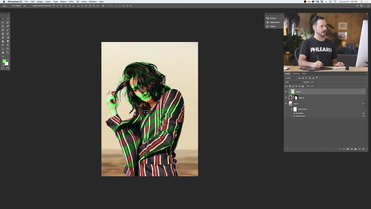Toggle Add Noise filter visibility
Screen dimensions: 371x209
click(x=294, y=113)
